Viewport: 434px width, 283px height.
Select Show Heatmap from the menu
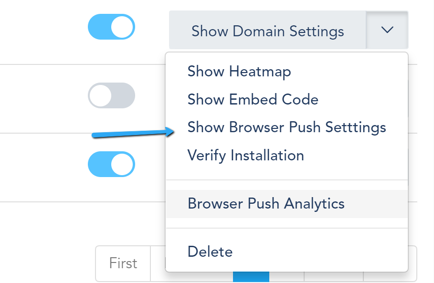click(x=239, y=72)
